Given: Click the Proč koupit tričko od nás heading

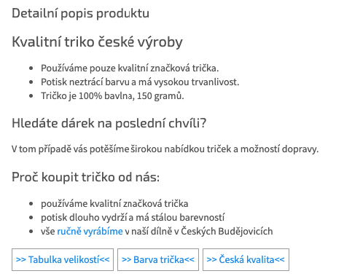Looking at the screenshot, I should click(x=85, y=177).
